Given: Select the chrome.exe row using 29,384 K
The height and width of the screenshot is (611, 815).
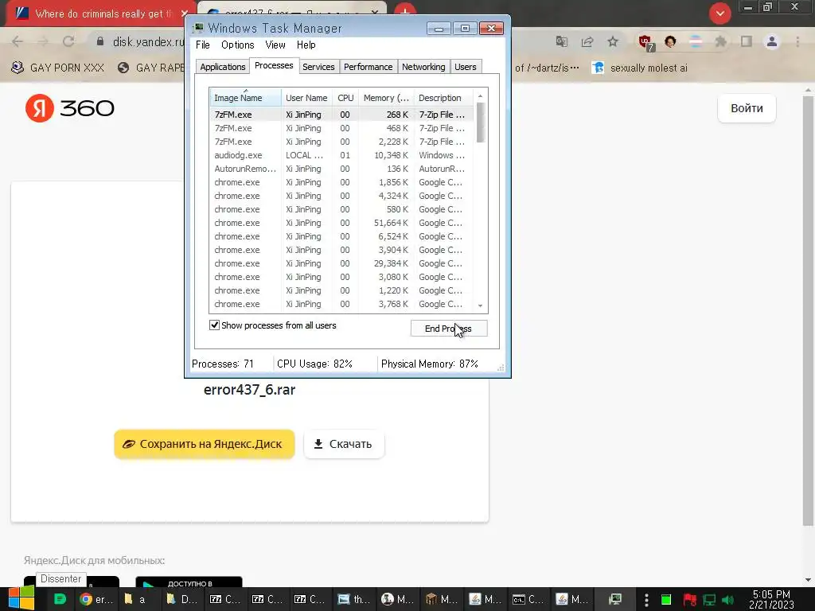Looking at the screenshot, I should [341, 263].
